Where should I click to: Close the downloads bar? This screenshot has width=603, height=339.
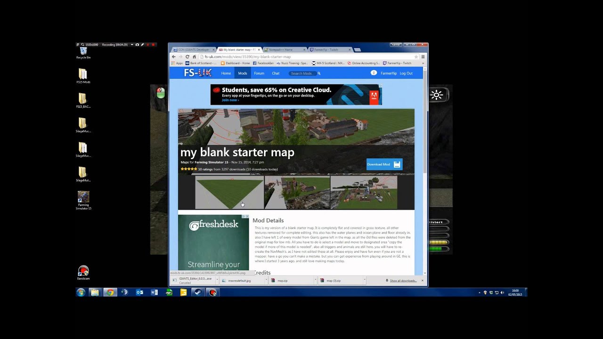[x=422, y=280]
